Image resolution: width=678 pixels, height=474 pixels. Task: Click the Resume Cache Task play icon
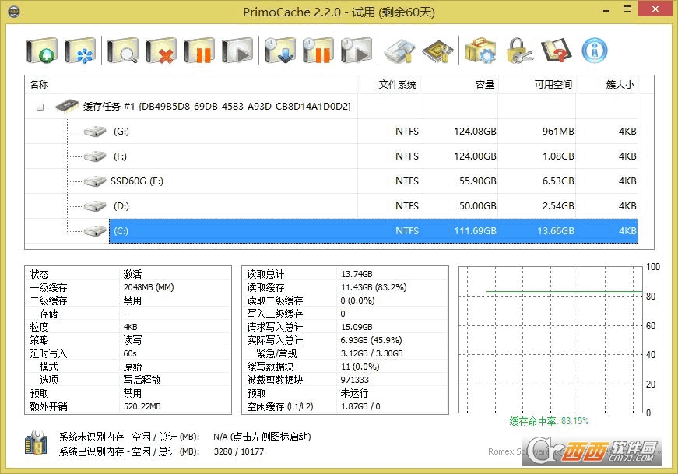237,51
